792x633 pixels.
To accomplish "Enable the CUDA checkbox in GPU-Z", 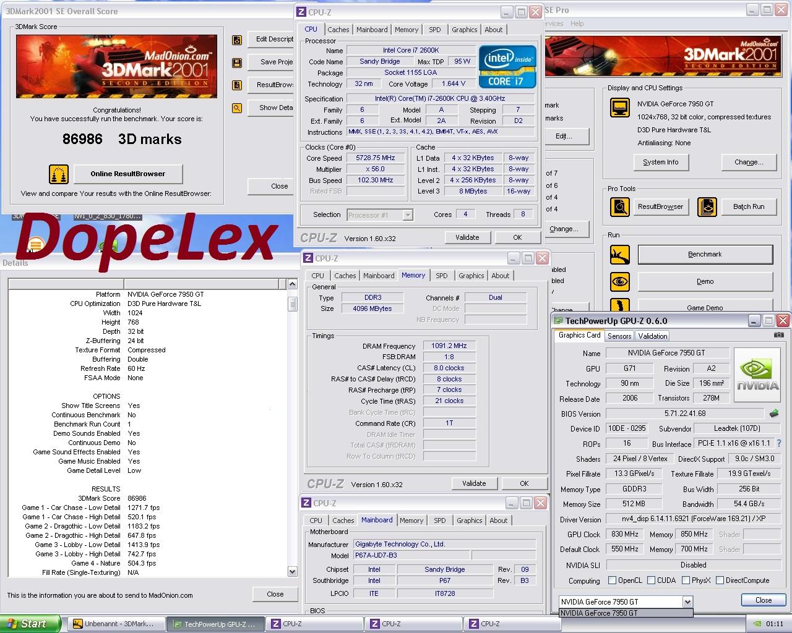I will point(651,580).
